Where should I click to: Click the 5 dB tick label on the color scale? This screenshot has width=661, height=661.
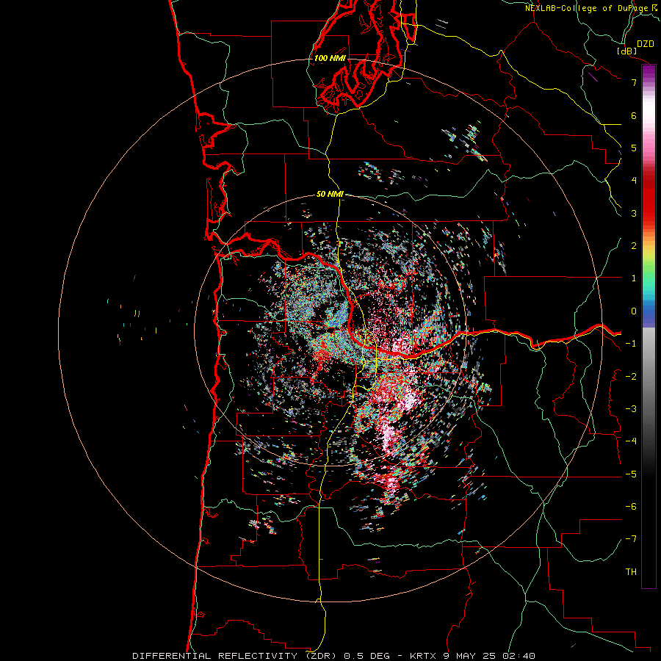coord(634,148)
